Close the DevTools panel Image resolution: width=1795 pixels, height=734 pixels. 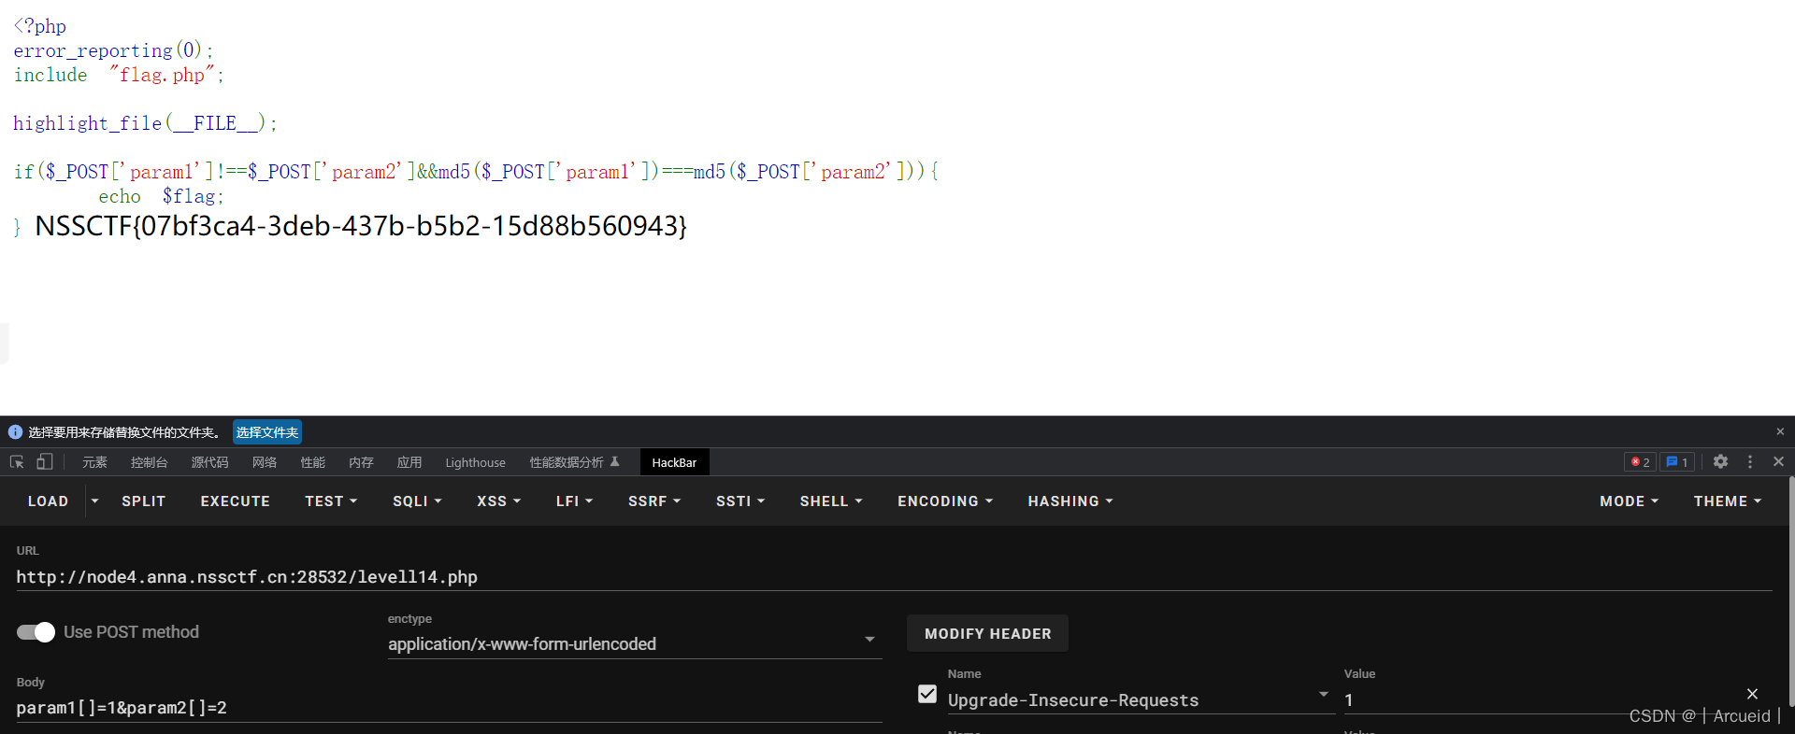tap(1778, 461)
